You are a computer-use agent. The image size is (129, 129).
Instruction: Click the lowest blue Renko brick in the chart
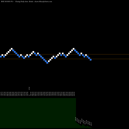coord(47,63)
